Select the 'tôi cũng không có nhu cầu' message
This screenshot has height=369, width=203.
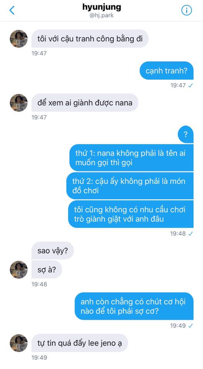(x=131, y=214)
